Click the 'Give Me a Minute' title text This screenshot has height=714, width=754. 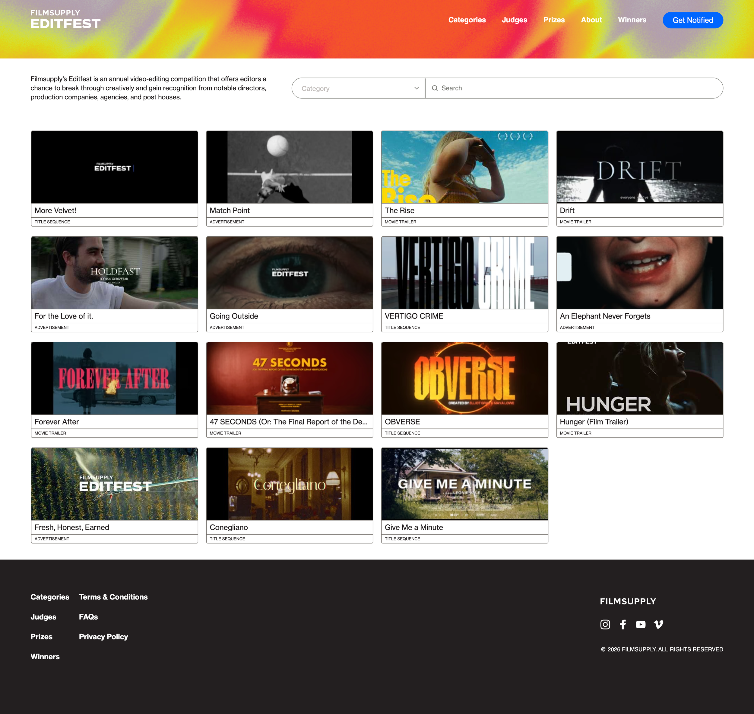pyautogui.click(x=414, y=527)
